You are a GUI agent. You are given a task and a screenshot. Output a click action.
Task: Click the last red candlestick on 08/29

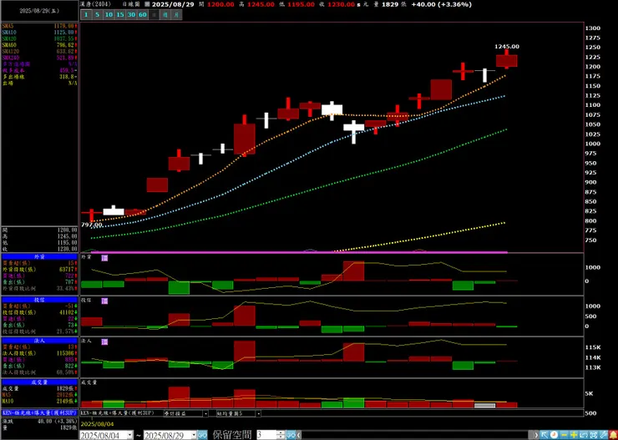click(506, 61)
